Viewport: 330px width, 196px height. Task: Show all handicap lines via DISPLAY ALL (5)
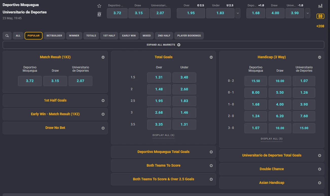coord(271,139)
